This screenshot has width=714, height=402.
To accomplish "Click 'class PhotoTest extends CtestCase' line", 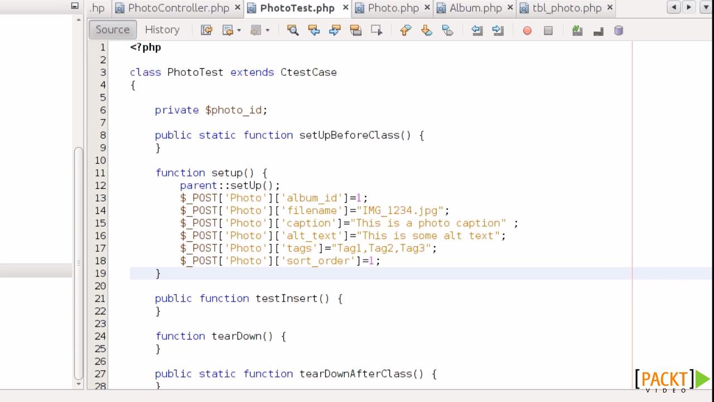I will click(x=233, y=72).
